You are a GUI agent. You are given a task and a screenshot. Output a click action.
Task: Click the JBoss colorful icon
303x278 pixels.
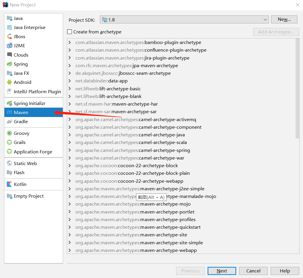(x=9, y=37)
